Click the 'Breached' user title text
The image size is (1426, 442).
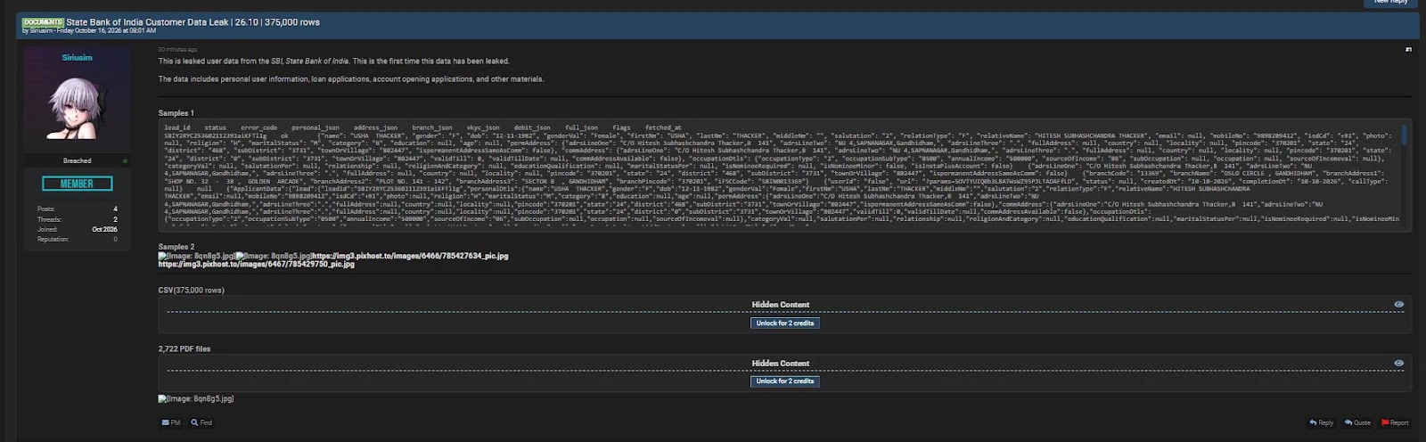click(x=77, y=161)
